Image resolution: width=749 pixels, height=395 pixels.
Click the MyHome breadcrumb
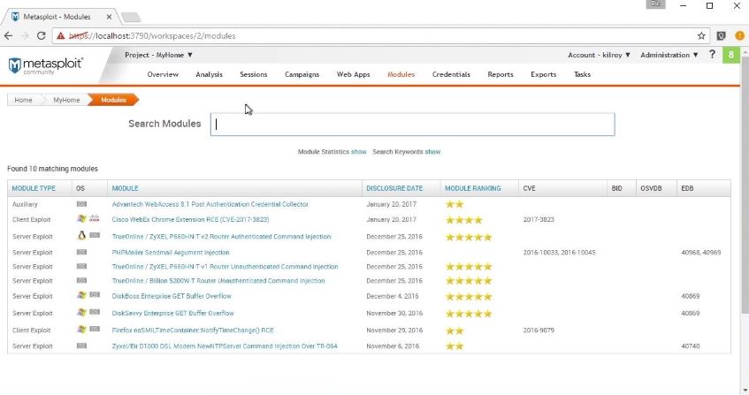click(66, 100)
